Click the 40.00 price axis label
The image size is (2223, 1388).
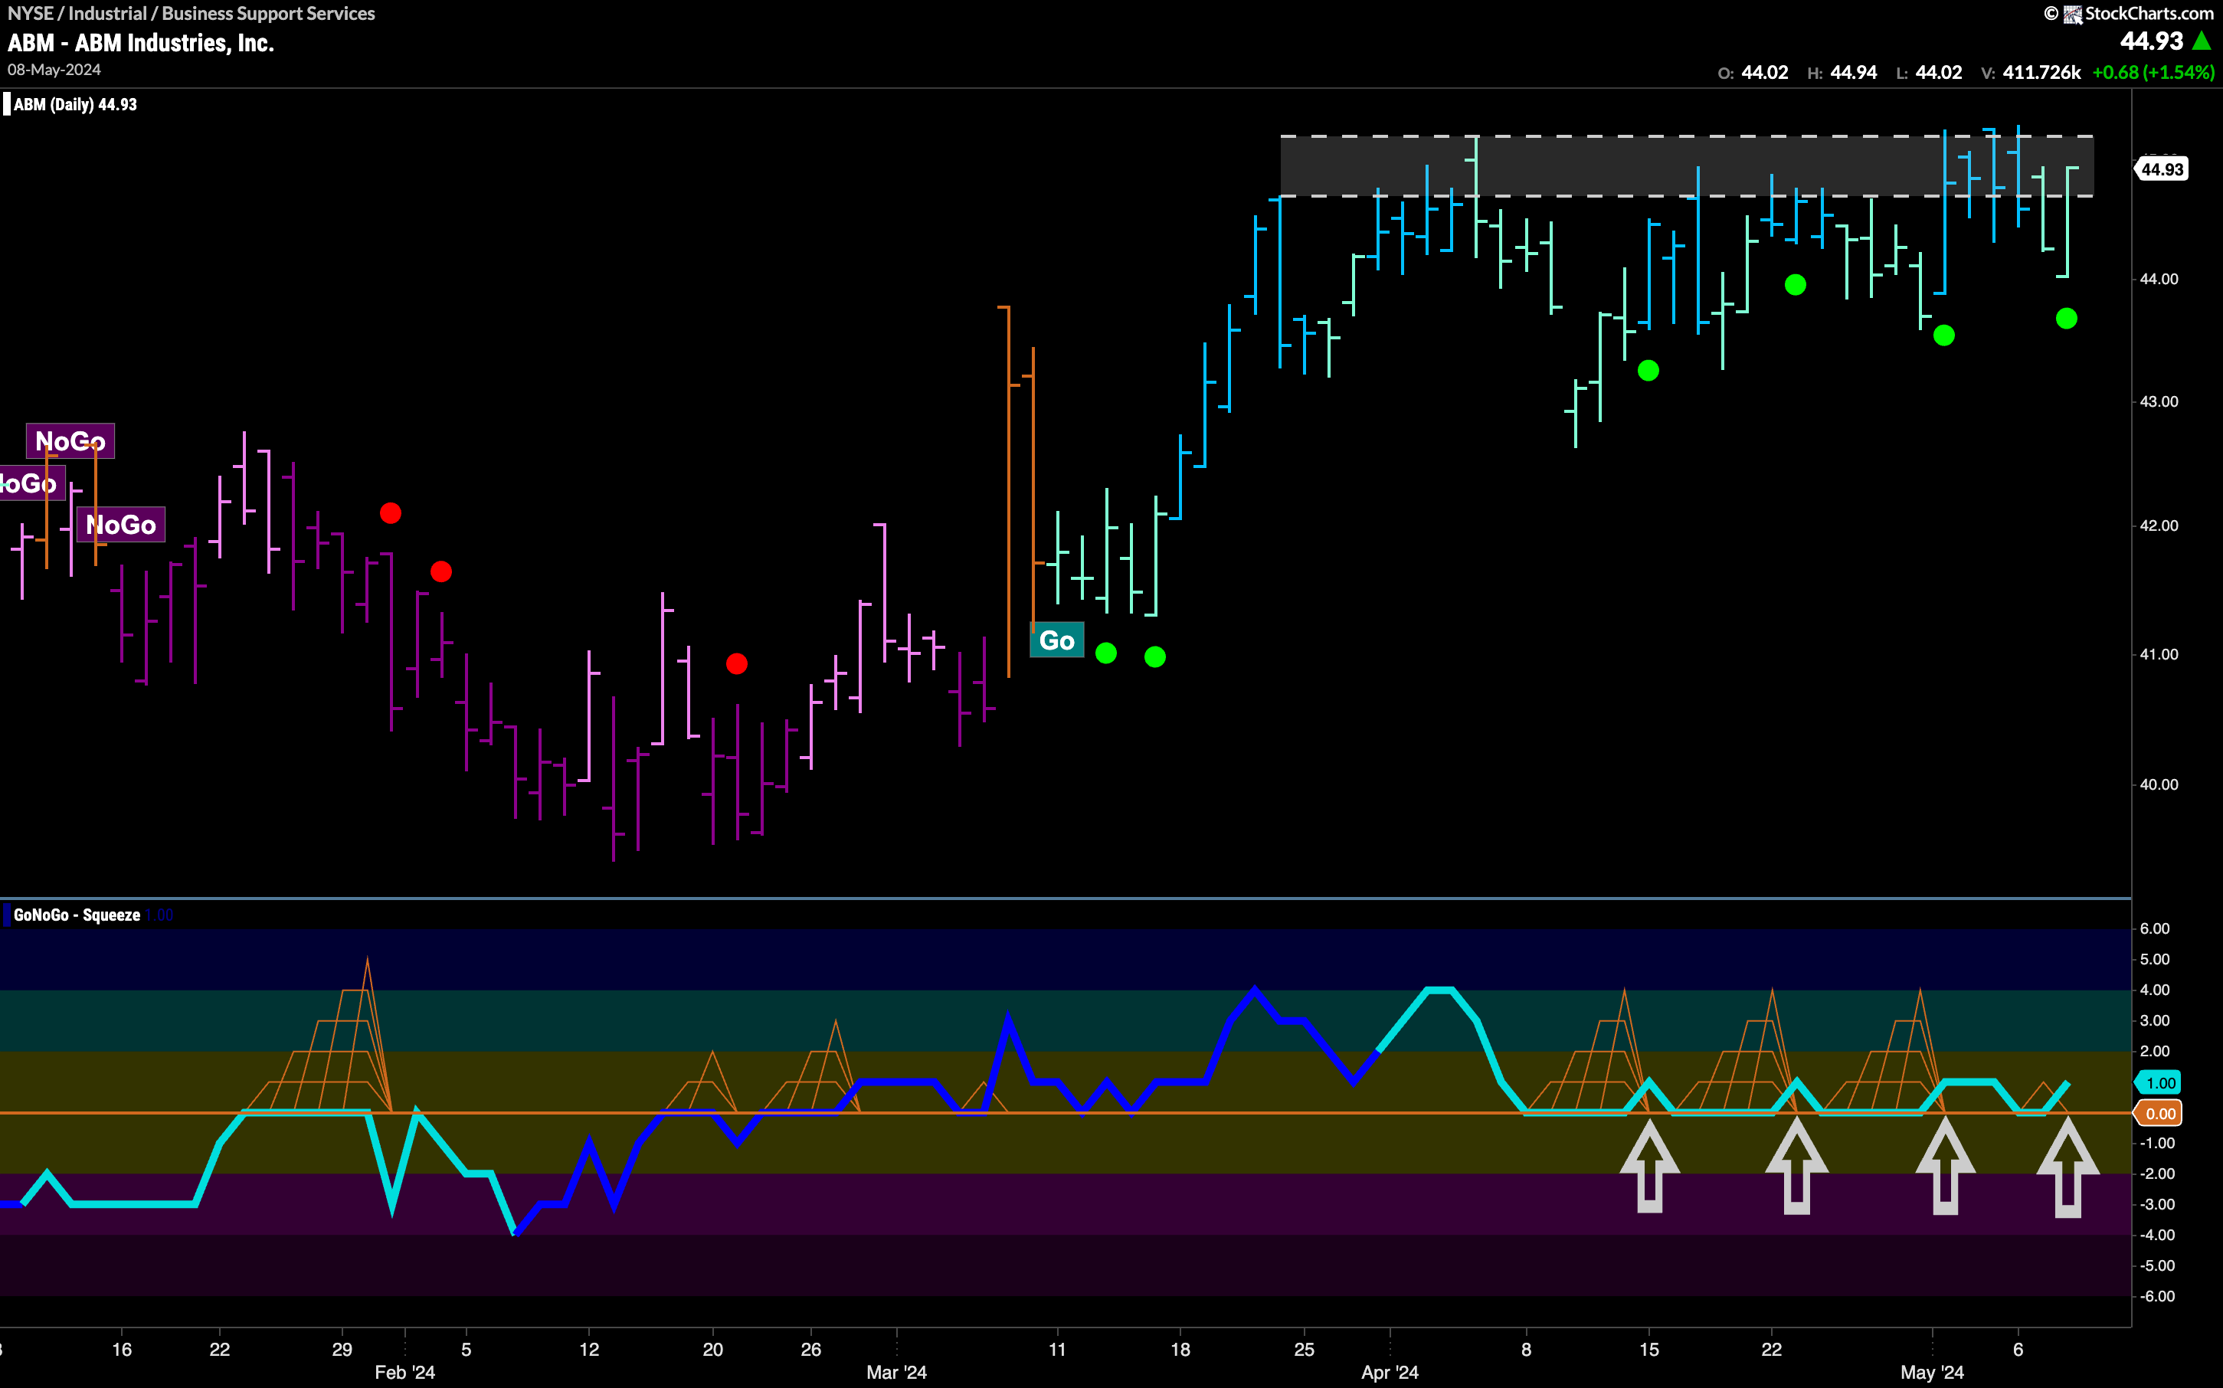(x=2159, y=785)
